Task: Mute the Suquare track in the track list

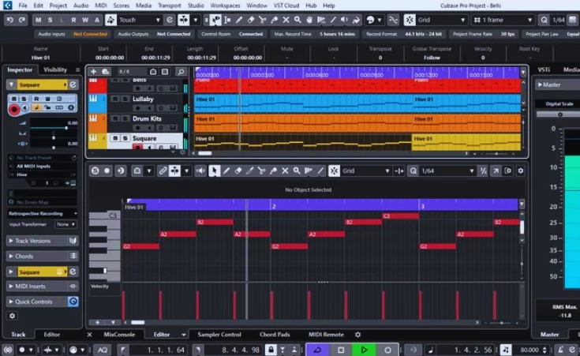Action: [x=115, y=138]
